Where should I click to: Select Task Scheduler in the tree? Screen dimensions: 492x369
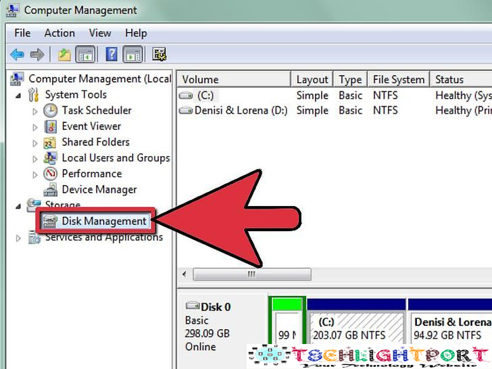[x=97, y=110]
